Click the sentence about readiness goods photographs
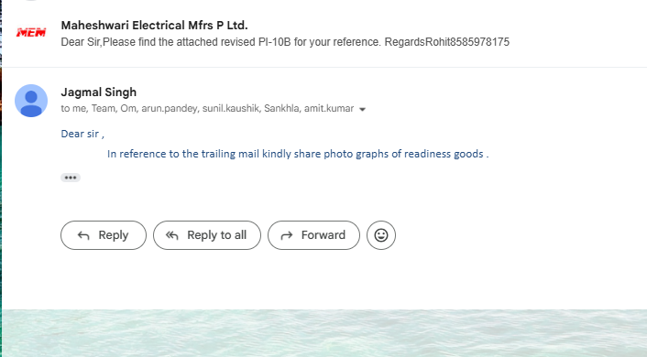The image size is (647, 357). point(298,154)
